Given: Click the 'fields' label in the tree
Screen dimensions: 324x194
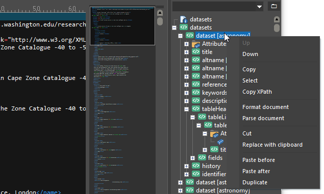Looking at the screenshot, I should 215,158.
